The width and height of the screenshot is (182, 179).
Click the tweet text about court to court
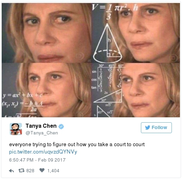(77, 144)
